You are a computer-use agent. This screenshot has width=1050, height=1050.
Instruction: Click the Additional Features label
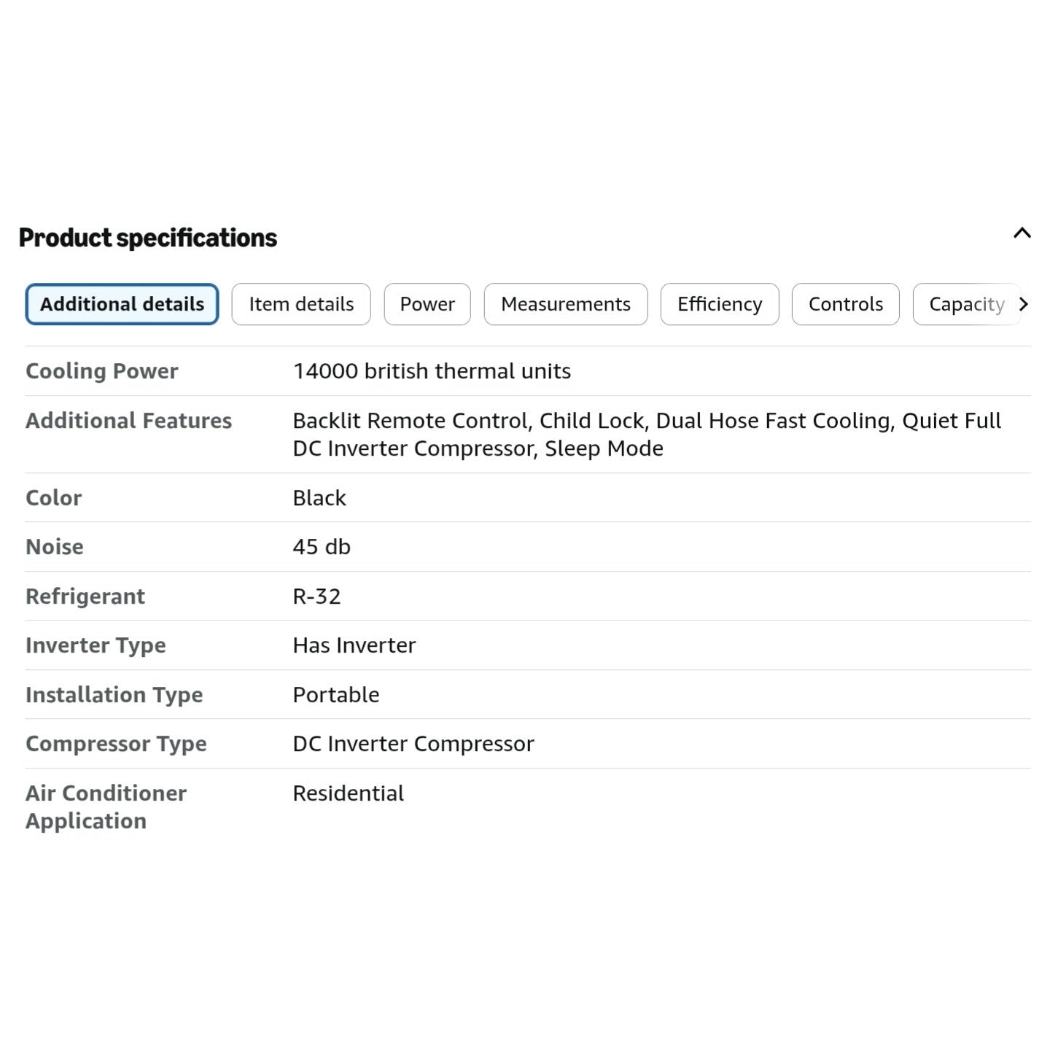click(x=128, y=421)
